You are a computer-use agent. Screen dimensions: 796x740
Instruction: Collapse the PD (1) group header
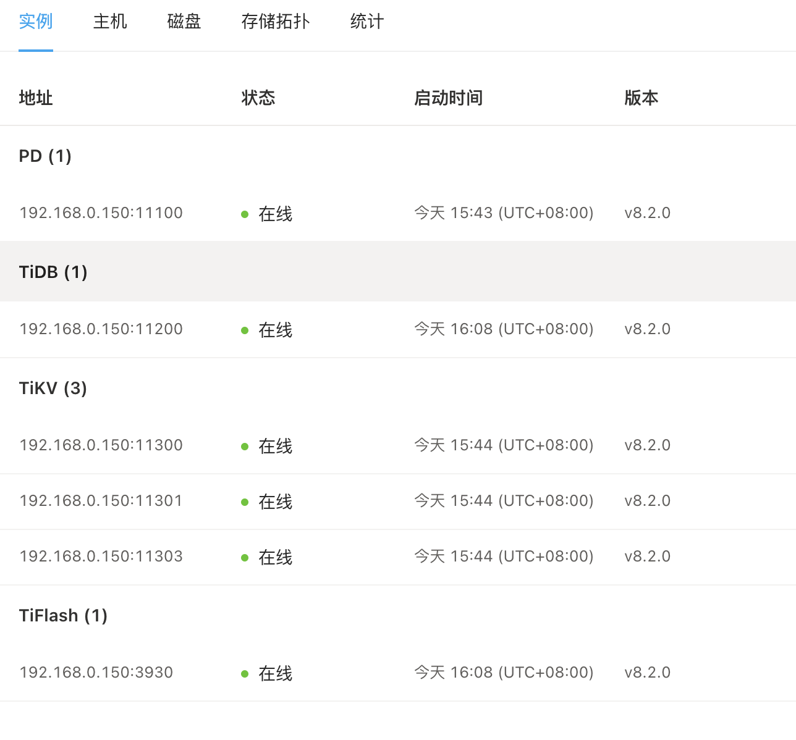[x=46, y=156]
